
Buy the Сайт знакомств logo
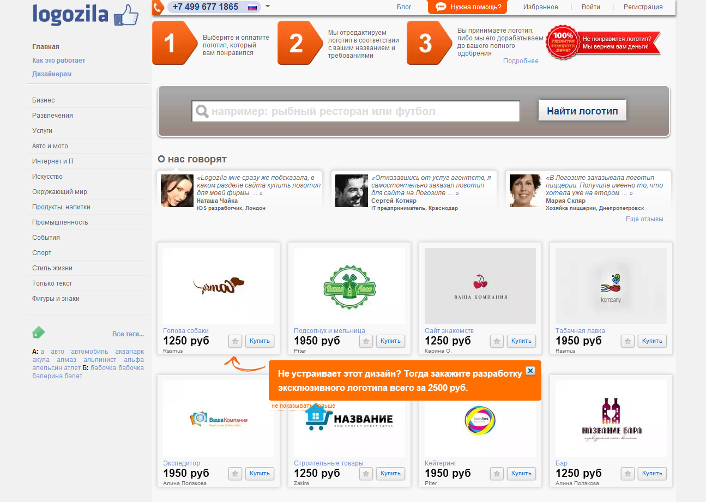coord(521,341)
